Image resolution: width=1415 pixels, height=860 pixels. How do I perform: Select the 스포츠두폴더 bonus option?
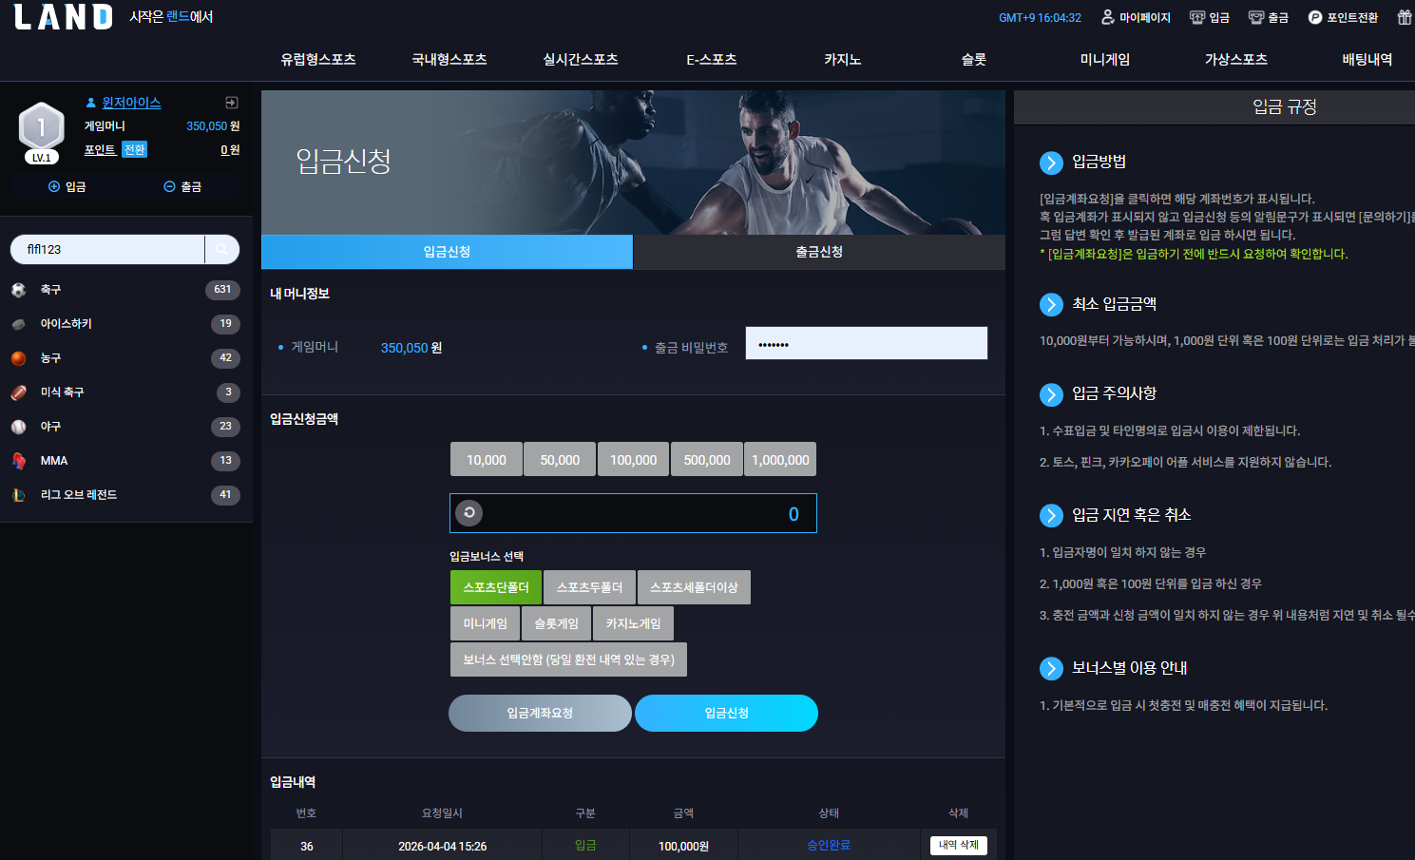(589, 587)
